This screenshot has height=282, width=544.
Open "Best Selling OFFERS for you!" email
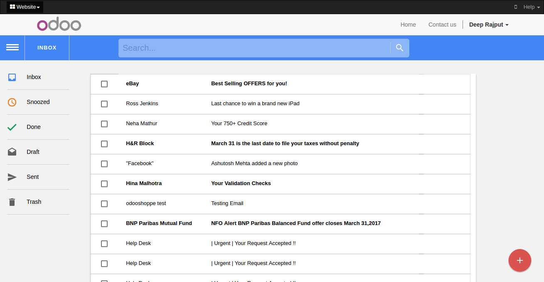coord(249,84)
